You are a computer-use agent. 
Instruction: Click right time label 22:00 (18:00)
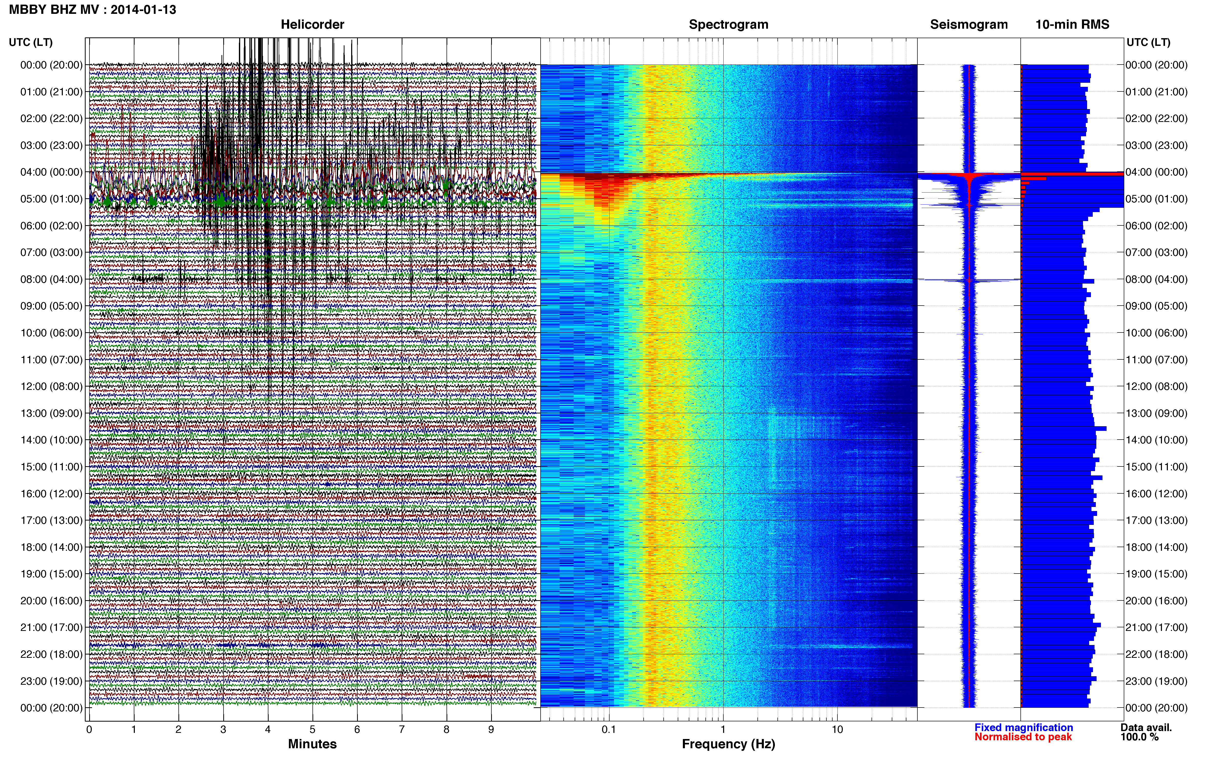coord(1157,654)
